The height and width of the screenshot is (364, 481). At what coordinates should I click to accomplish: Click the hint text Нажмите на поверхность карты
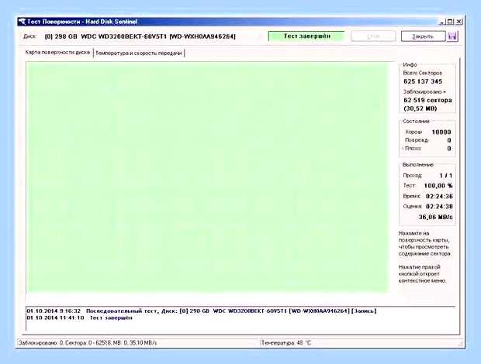pos(424,243)
